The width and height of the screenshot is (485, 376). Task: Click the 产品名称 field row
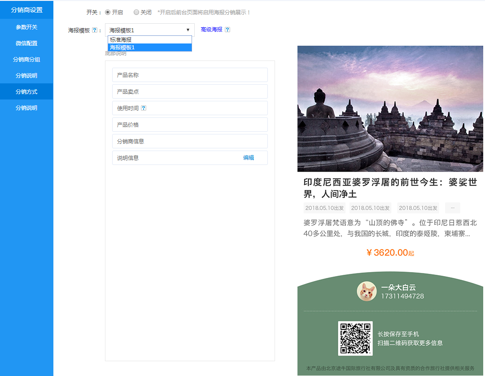click(190, 75)
